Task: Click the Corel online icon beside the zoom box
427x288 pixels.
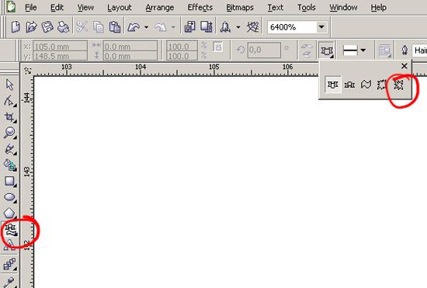Action: coord(253,27)
